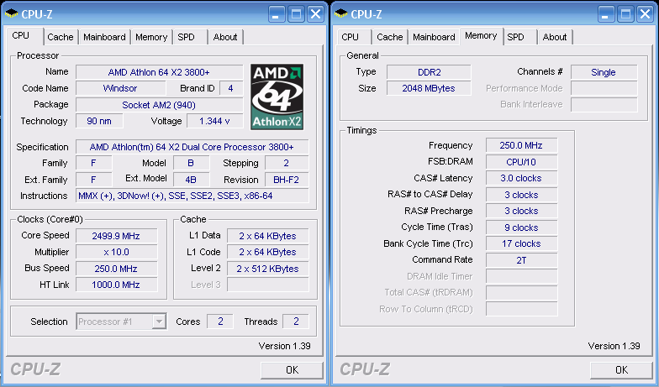Click the L1 Code value '2 x 64 KBytes'
659x387 pixels.
tap(267, 252)
